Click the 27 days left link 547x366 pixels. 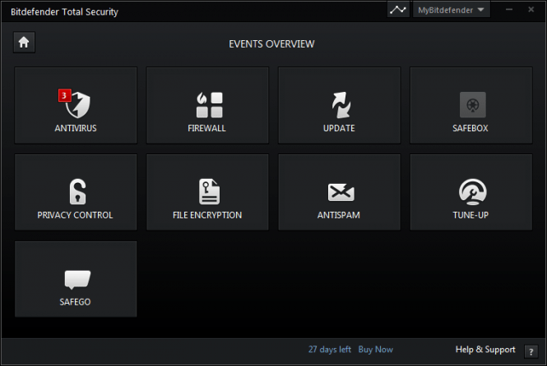[330, 350]
